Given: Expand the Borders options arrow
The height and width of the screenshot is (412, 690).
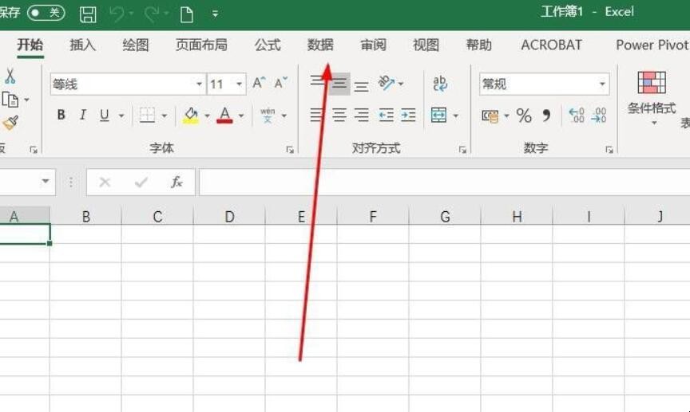Looking at the screenshot, I should coord(165,116).
